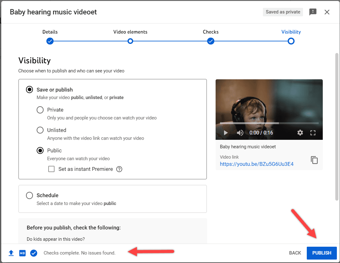Play the video preview

[226, 133]
